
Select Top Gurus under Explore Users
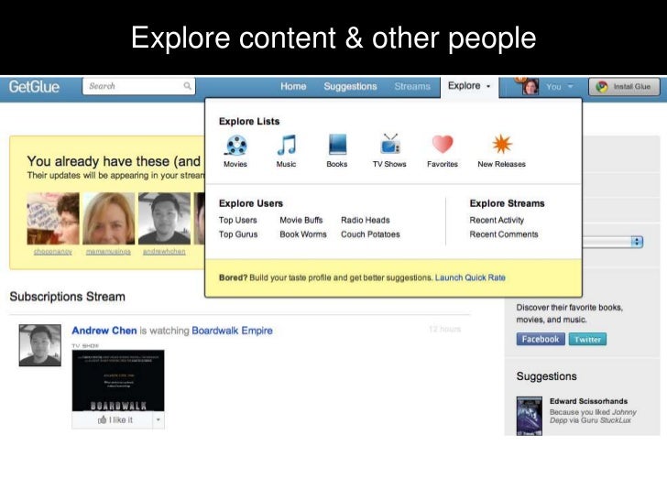(238, 234)
